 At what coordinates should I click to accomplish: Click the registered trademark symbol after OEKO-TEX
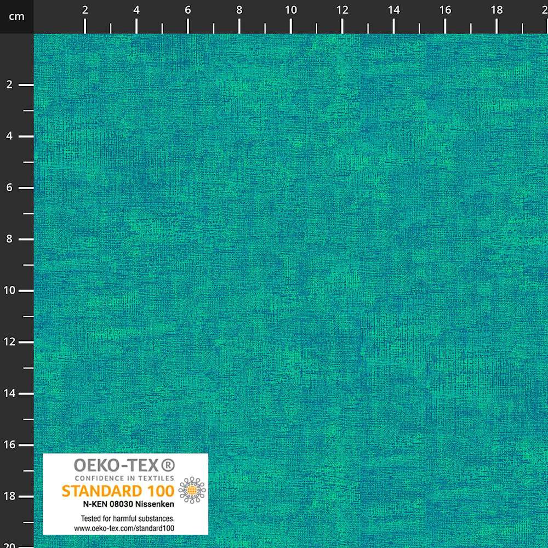169,464
